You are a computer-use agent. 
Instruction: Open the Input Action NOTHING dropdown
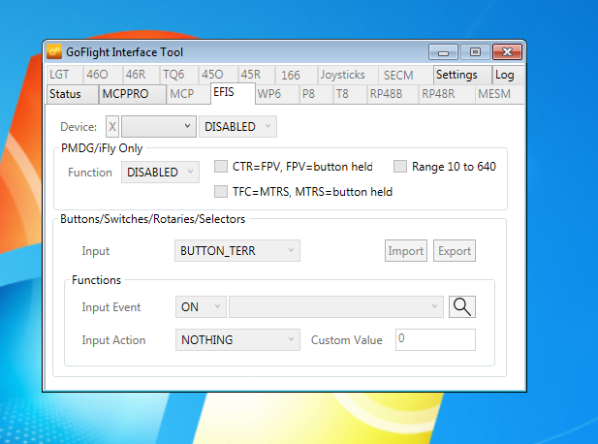(237, 340)
